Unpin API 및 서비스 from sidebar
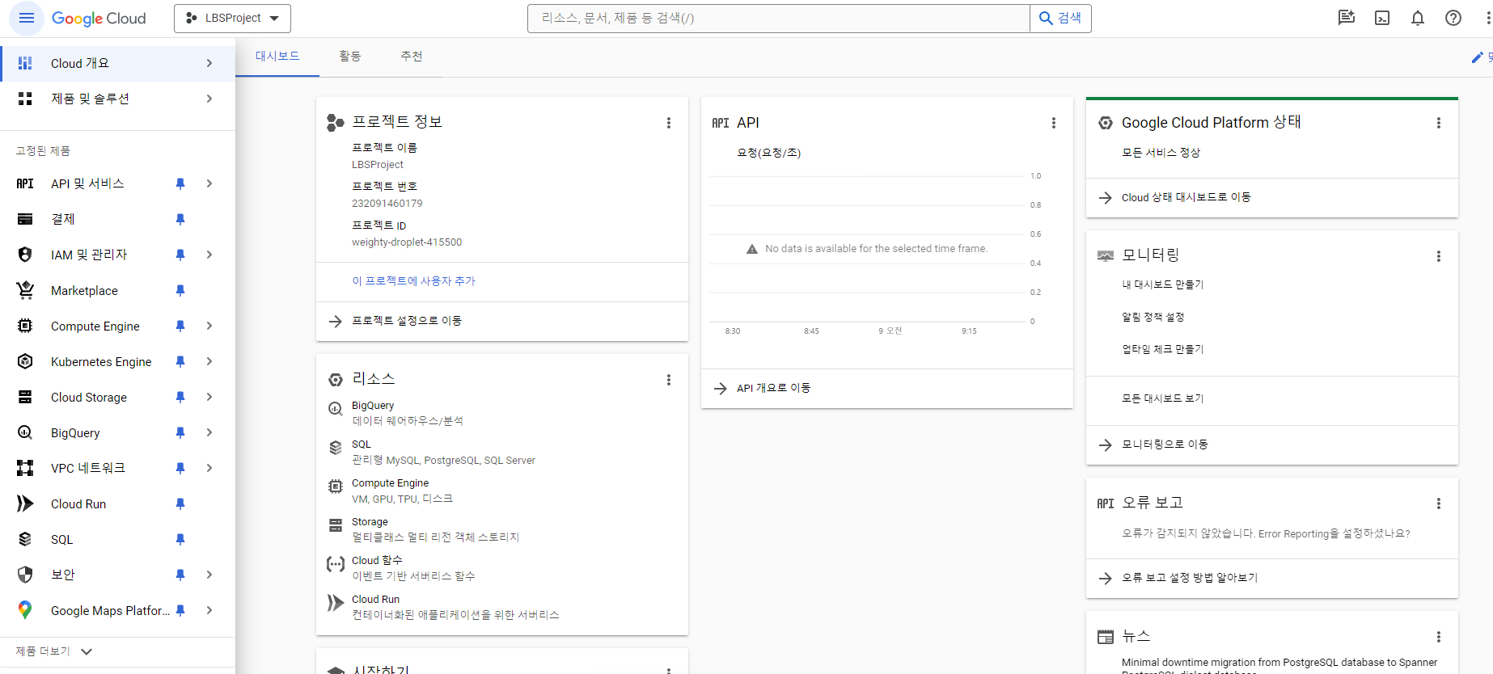 click(180, 183)
